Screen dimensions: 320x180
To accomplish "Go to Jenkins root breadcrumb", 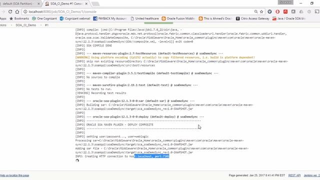I will (x=3, y=25).
